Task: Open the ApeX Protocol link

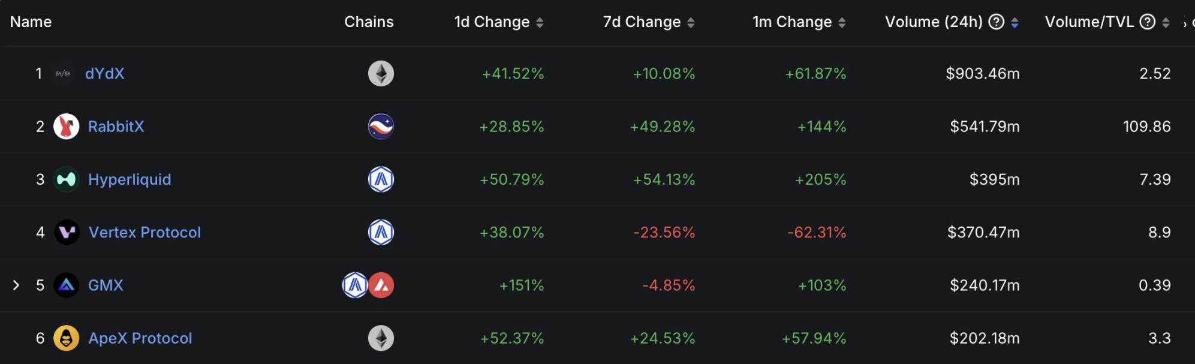Action: [140, 338]
